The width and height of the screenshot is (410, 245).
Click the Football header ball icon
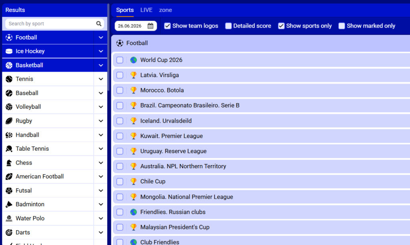[x=120, y=43]
